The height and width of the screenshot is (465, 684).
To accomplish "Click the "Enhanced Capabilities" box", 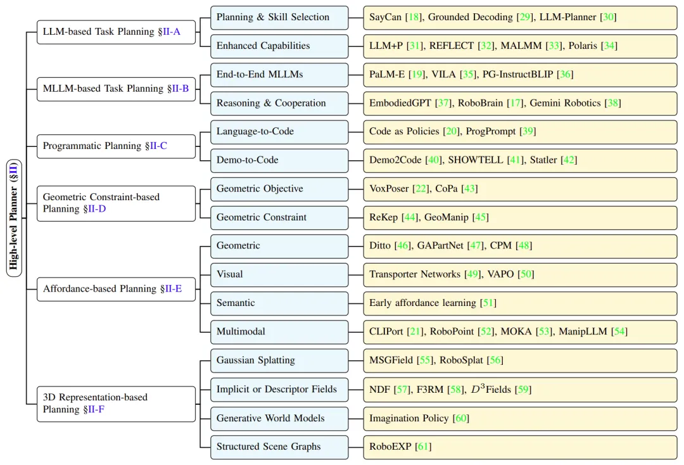I will coord(279,46).
